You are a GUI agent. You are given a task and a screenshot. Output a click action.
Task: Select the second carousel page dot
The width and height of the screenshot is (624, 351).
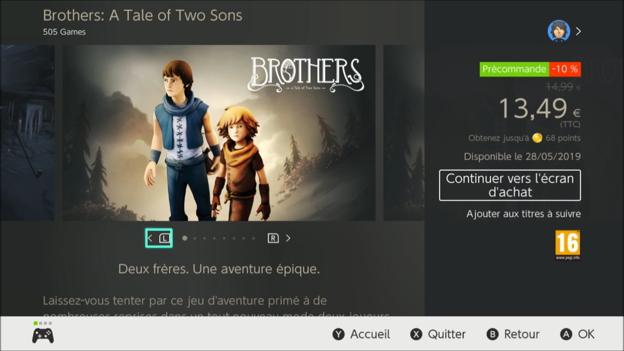195,238
